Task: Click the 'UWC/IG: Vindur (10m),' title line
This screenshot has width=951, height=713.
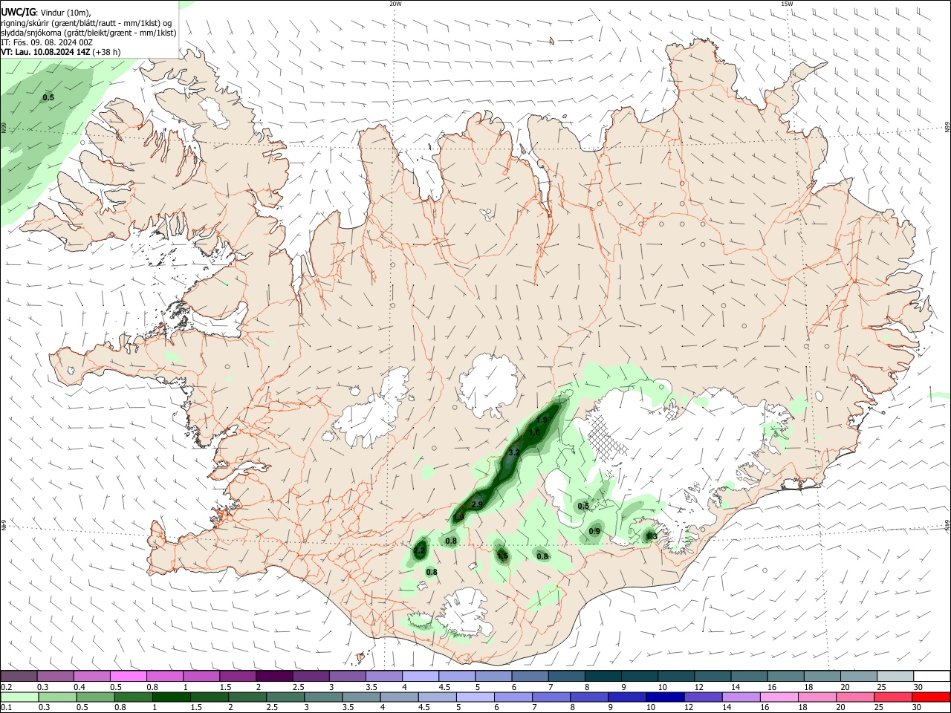Action: tap(46, 13)
